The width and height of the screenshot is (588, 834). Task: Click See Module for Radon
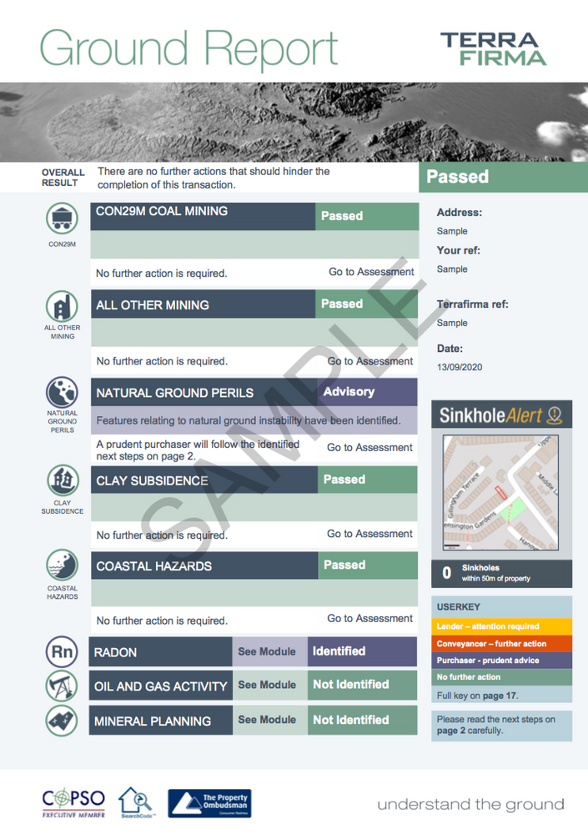pos(267,651)
